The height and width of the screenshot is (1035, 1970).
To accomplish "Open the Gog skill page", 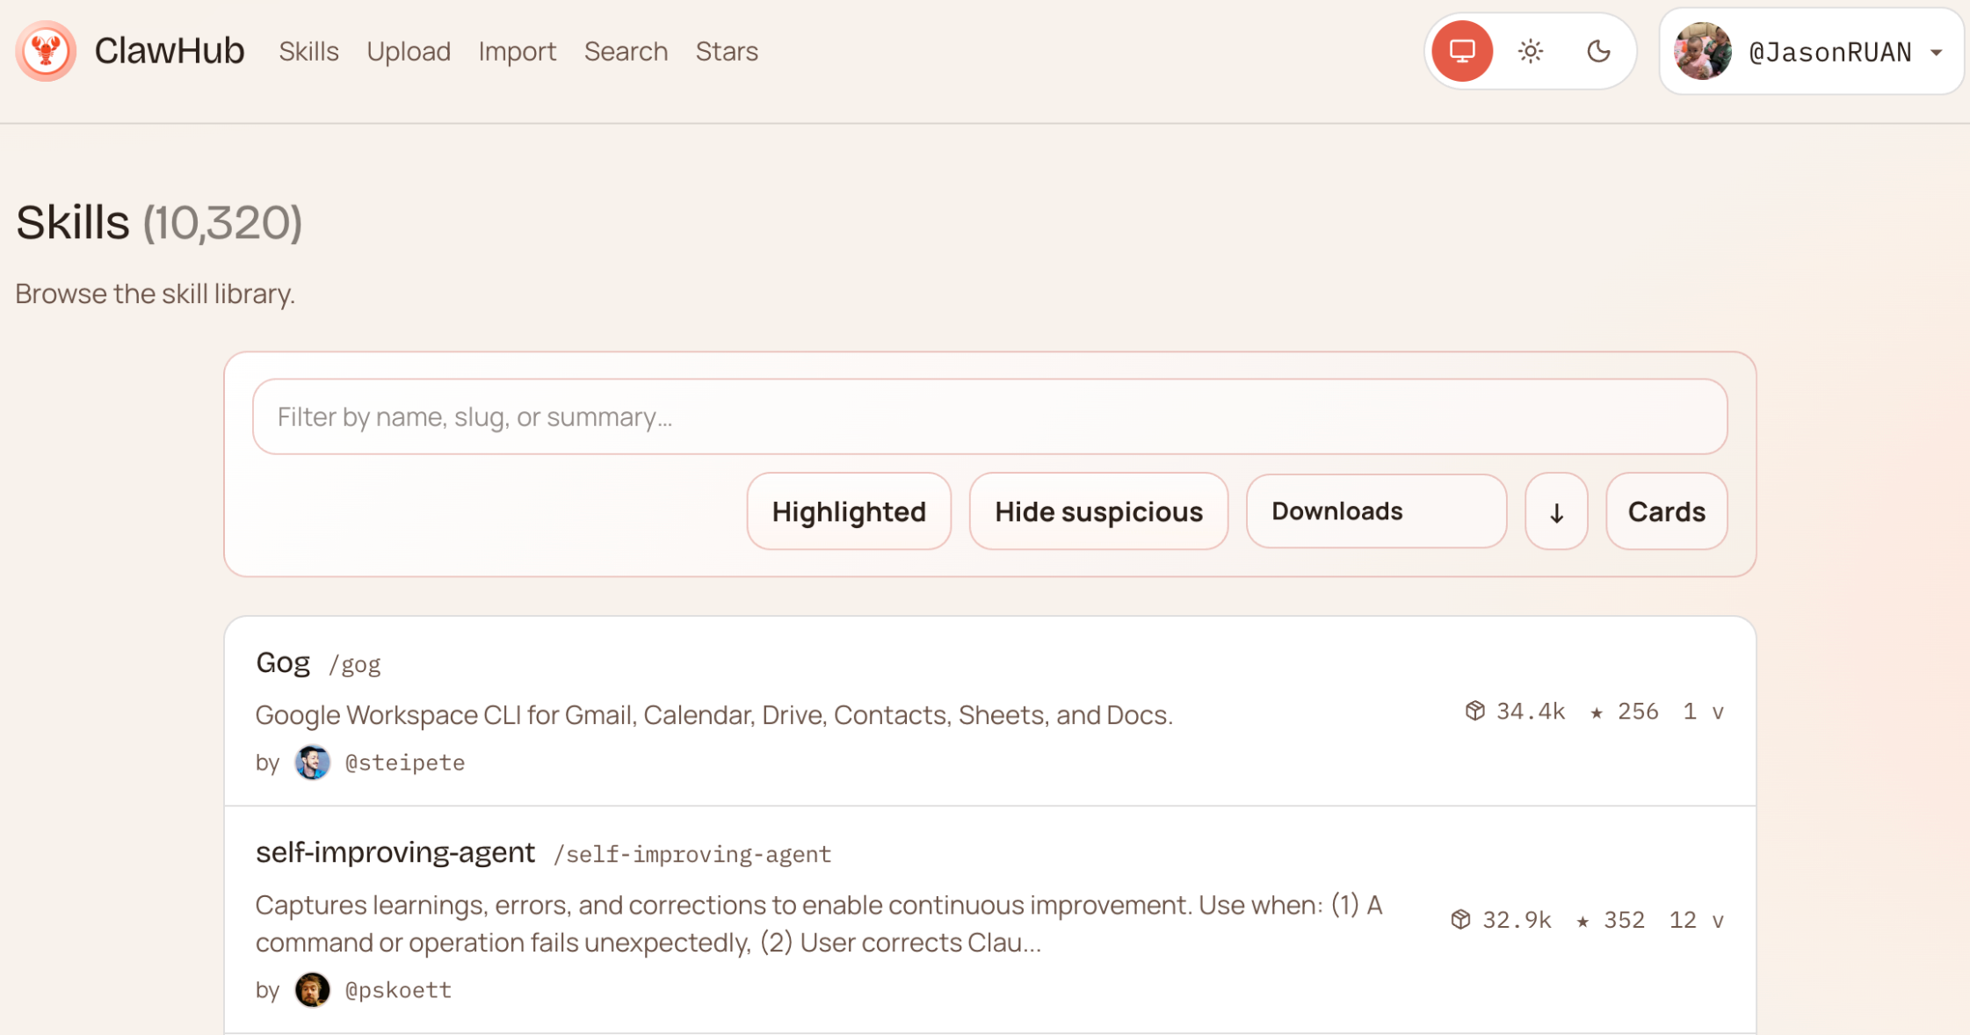I will coord(283,662).
